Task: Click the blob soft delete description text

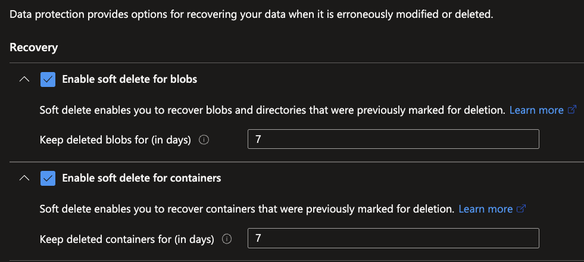Action: click(x=272, y=110)
